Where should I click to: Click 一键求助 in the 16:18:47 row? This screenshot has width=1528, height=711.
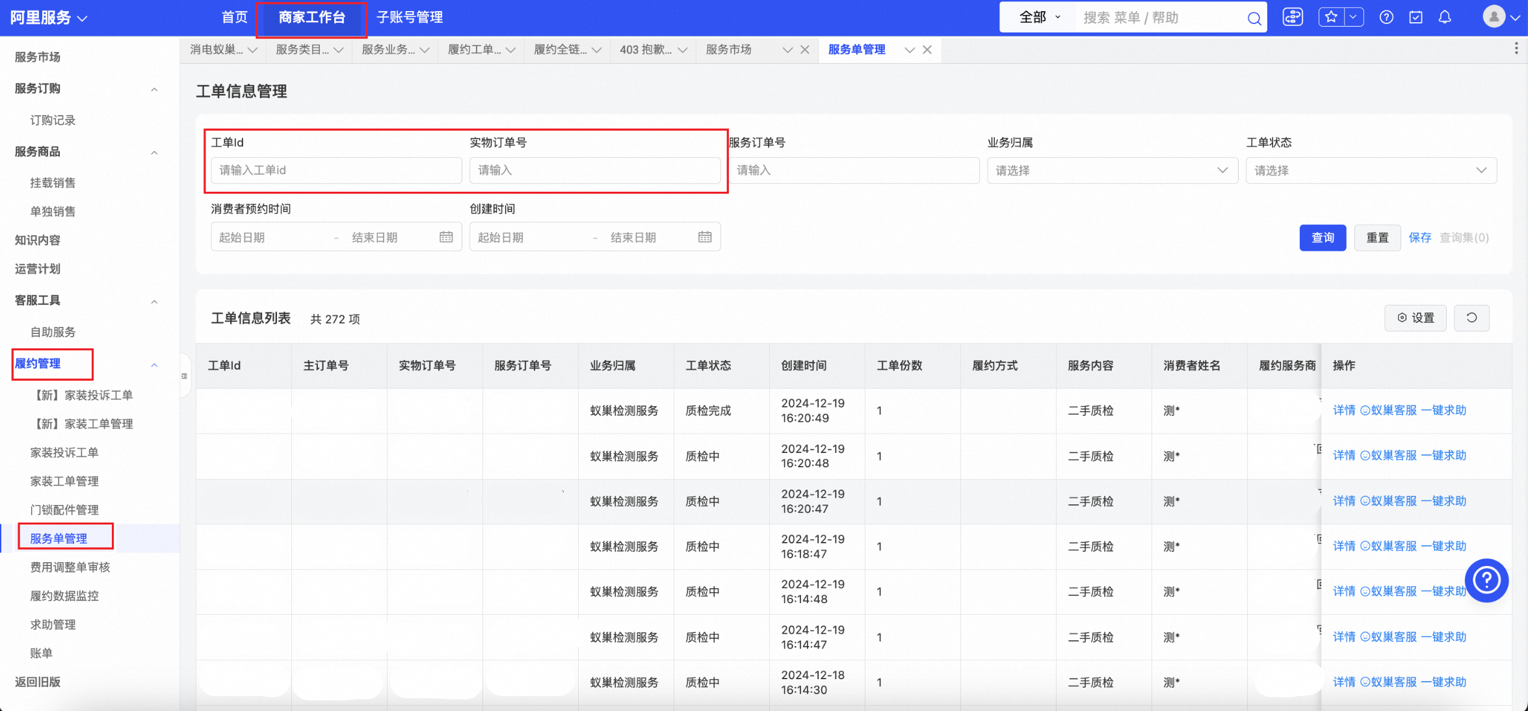tap(1443, 546)
